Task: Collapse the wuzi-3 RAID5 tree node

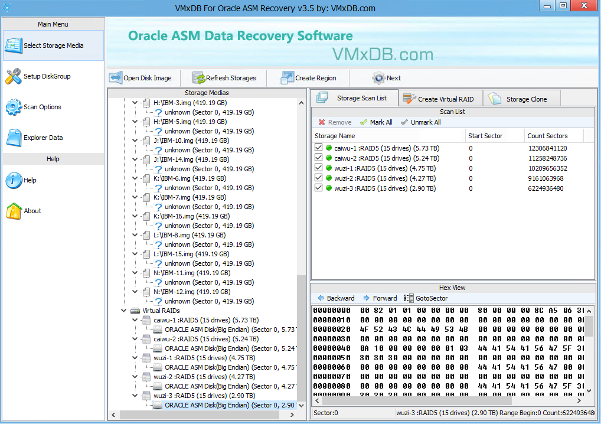Action: [x=135, y=396]
